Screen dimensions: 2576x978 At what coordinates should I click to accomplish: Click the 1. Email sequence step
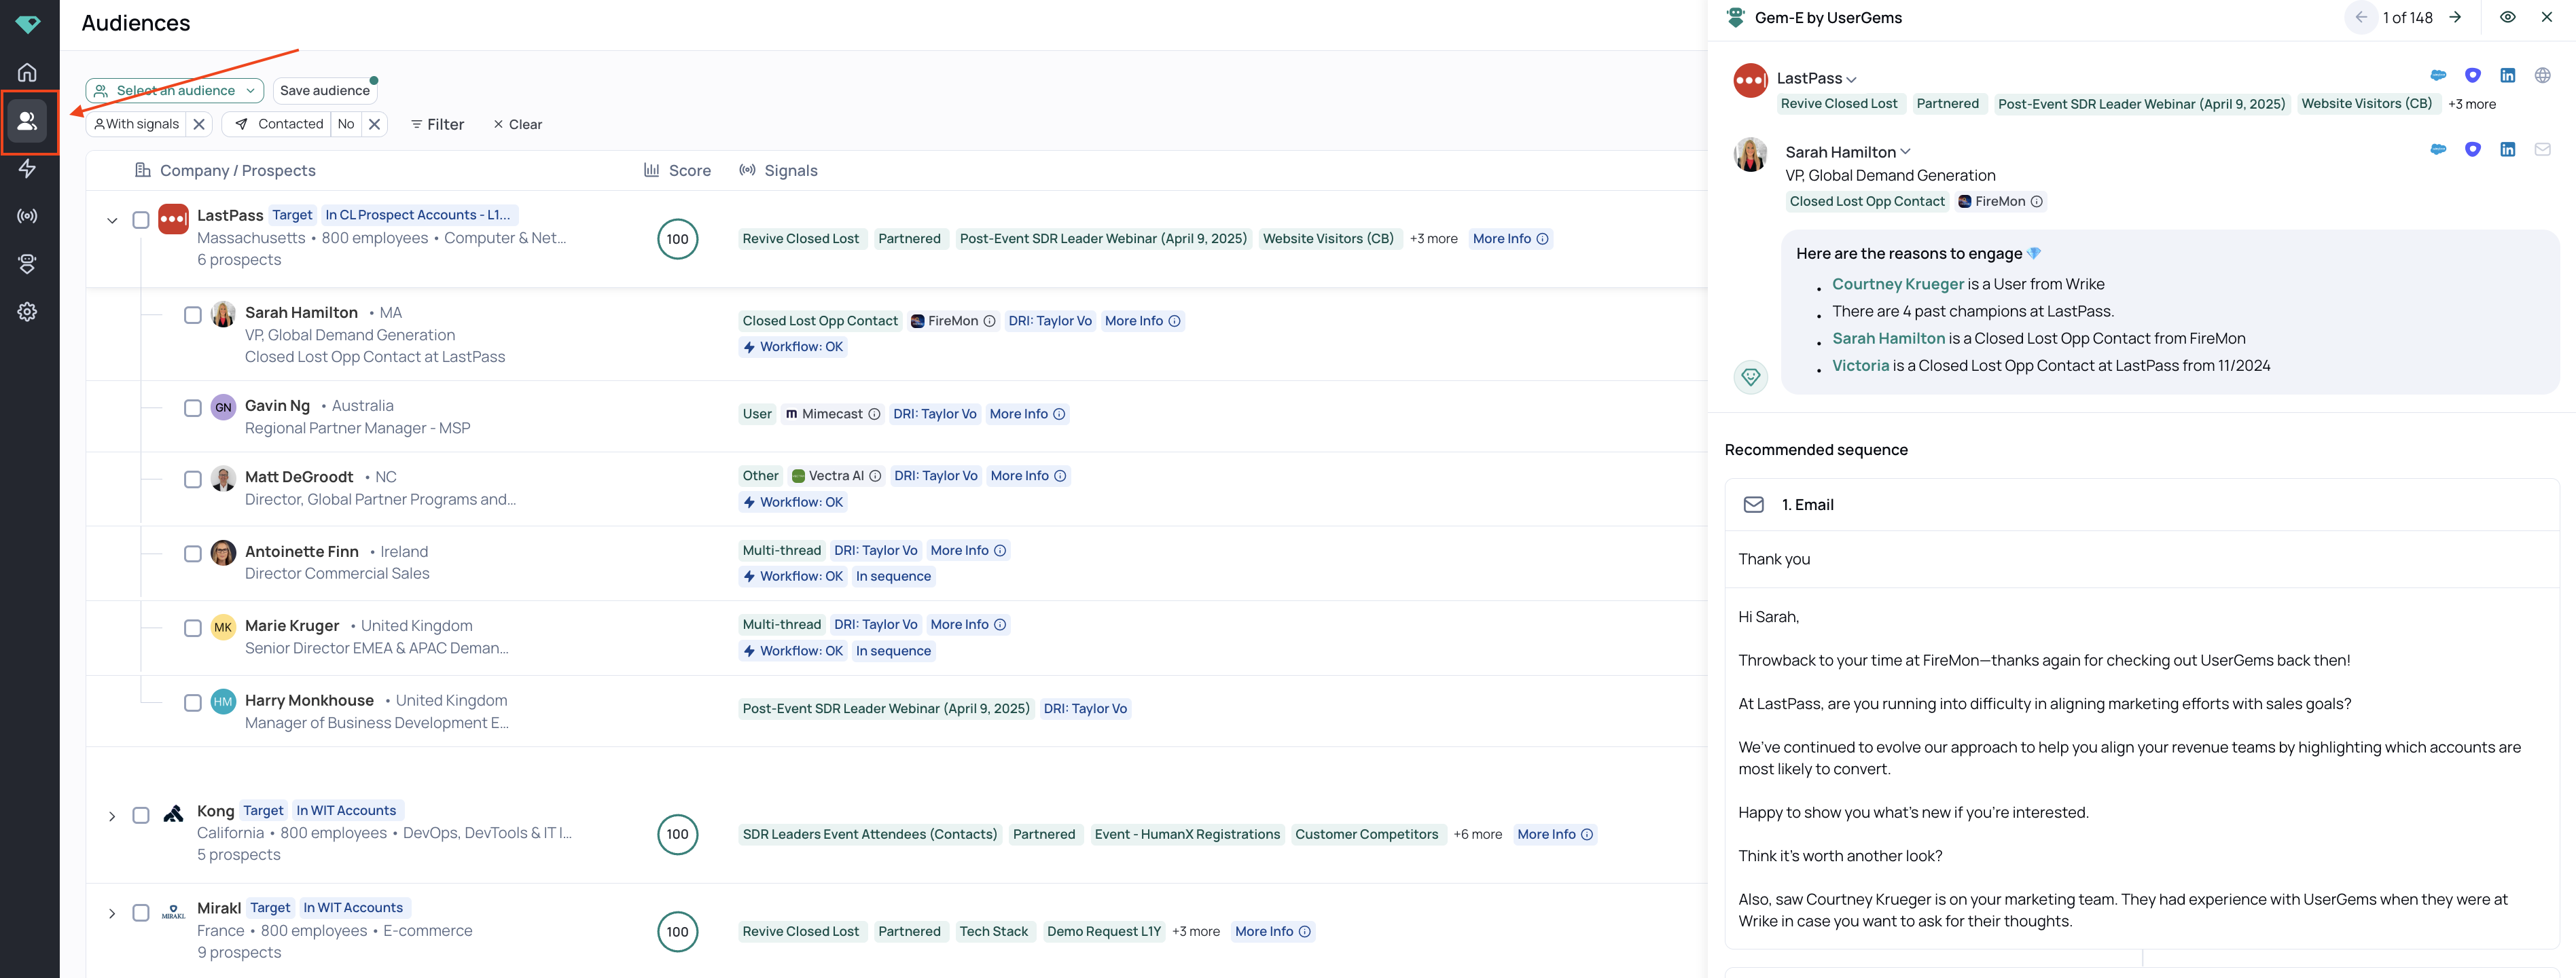(2141, 505)
